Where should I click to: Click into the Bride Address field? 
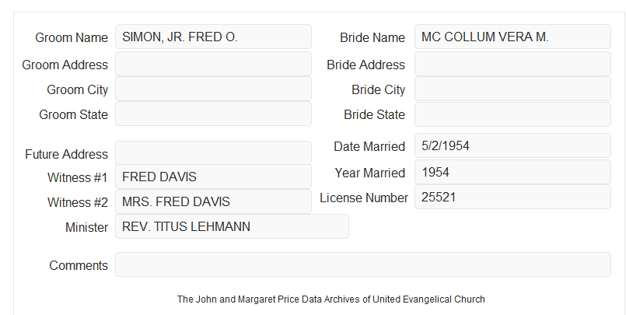click(512, 64)
